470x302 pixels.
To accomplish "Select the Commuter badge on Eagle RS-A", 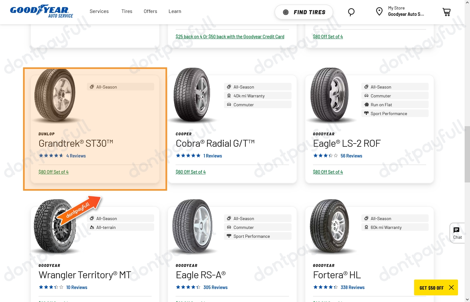I will coord(257,227).
